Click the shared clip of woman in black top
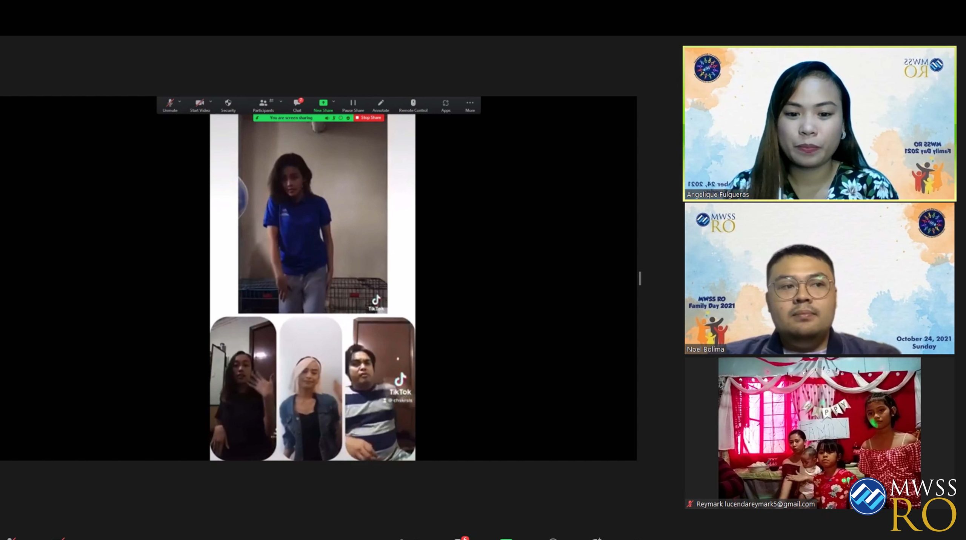This screenshot has width=966, height=540. pos(243,388)
